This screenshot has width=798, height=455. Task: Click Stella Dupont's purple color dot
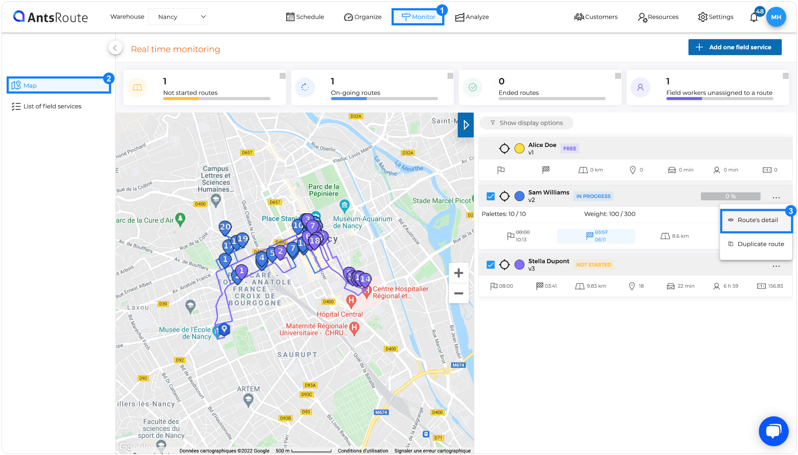pos(519,265)
